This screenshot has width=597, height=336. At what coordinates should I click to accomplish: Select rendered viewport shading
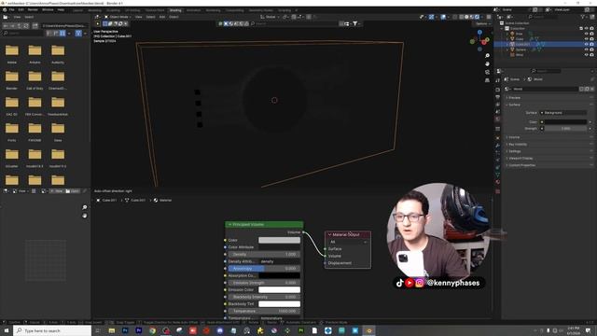pos(477,17)
